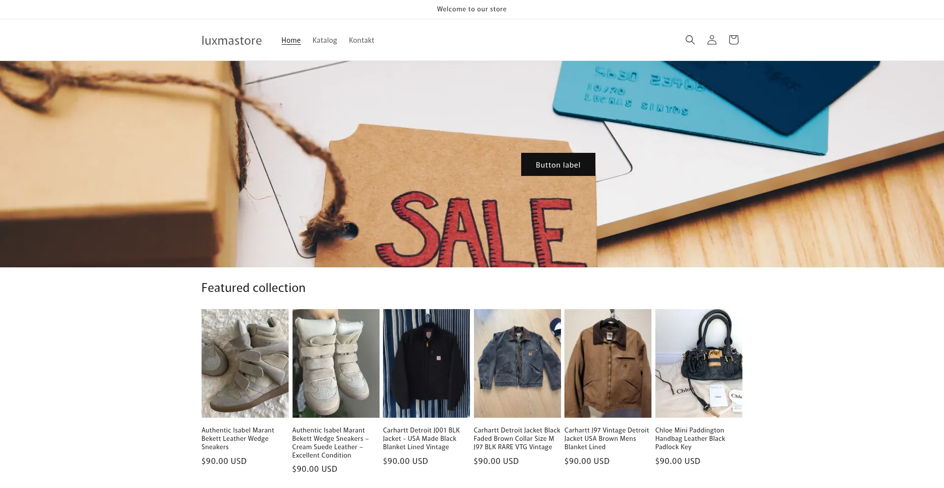
Task: Click the luxmastore store logo
Action: tap(232, 40)
